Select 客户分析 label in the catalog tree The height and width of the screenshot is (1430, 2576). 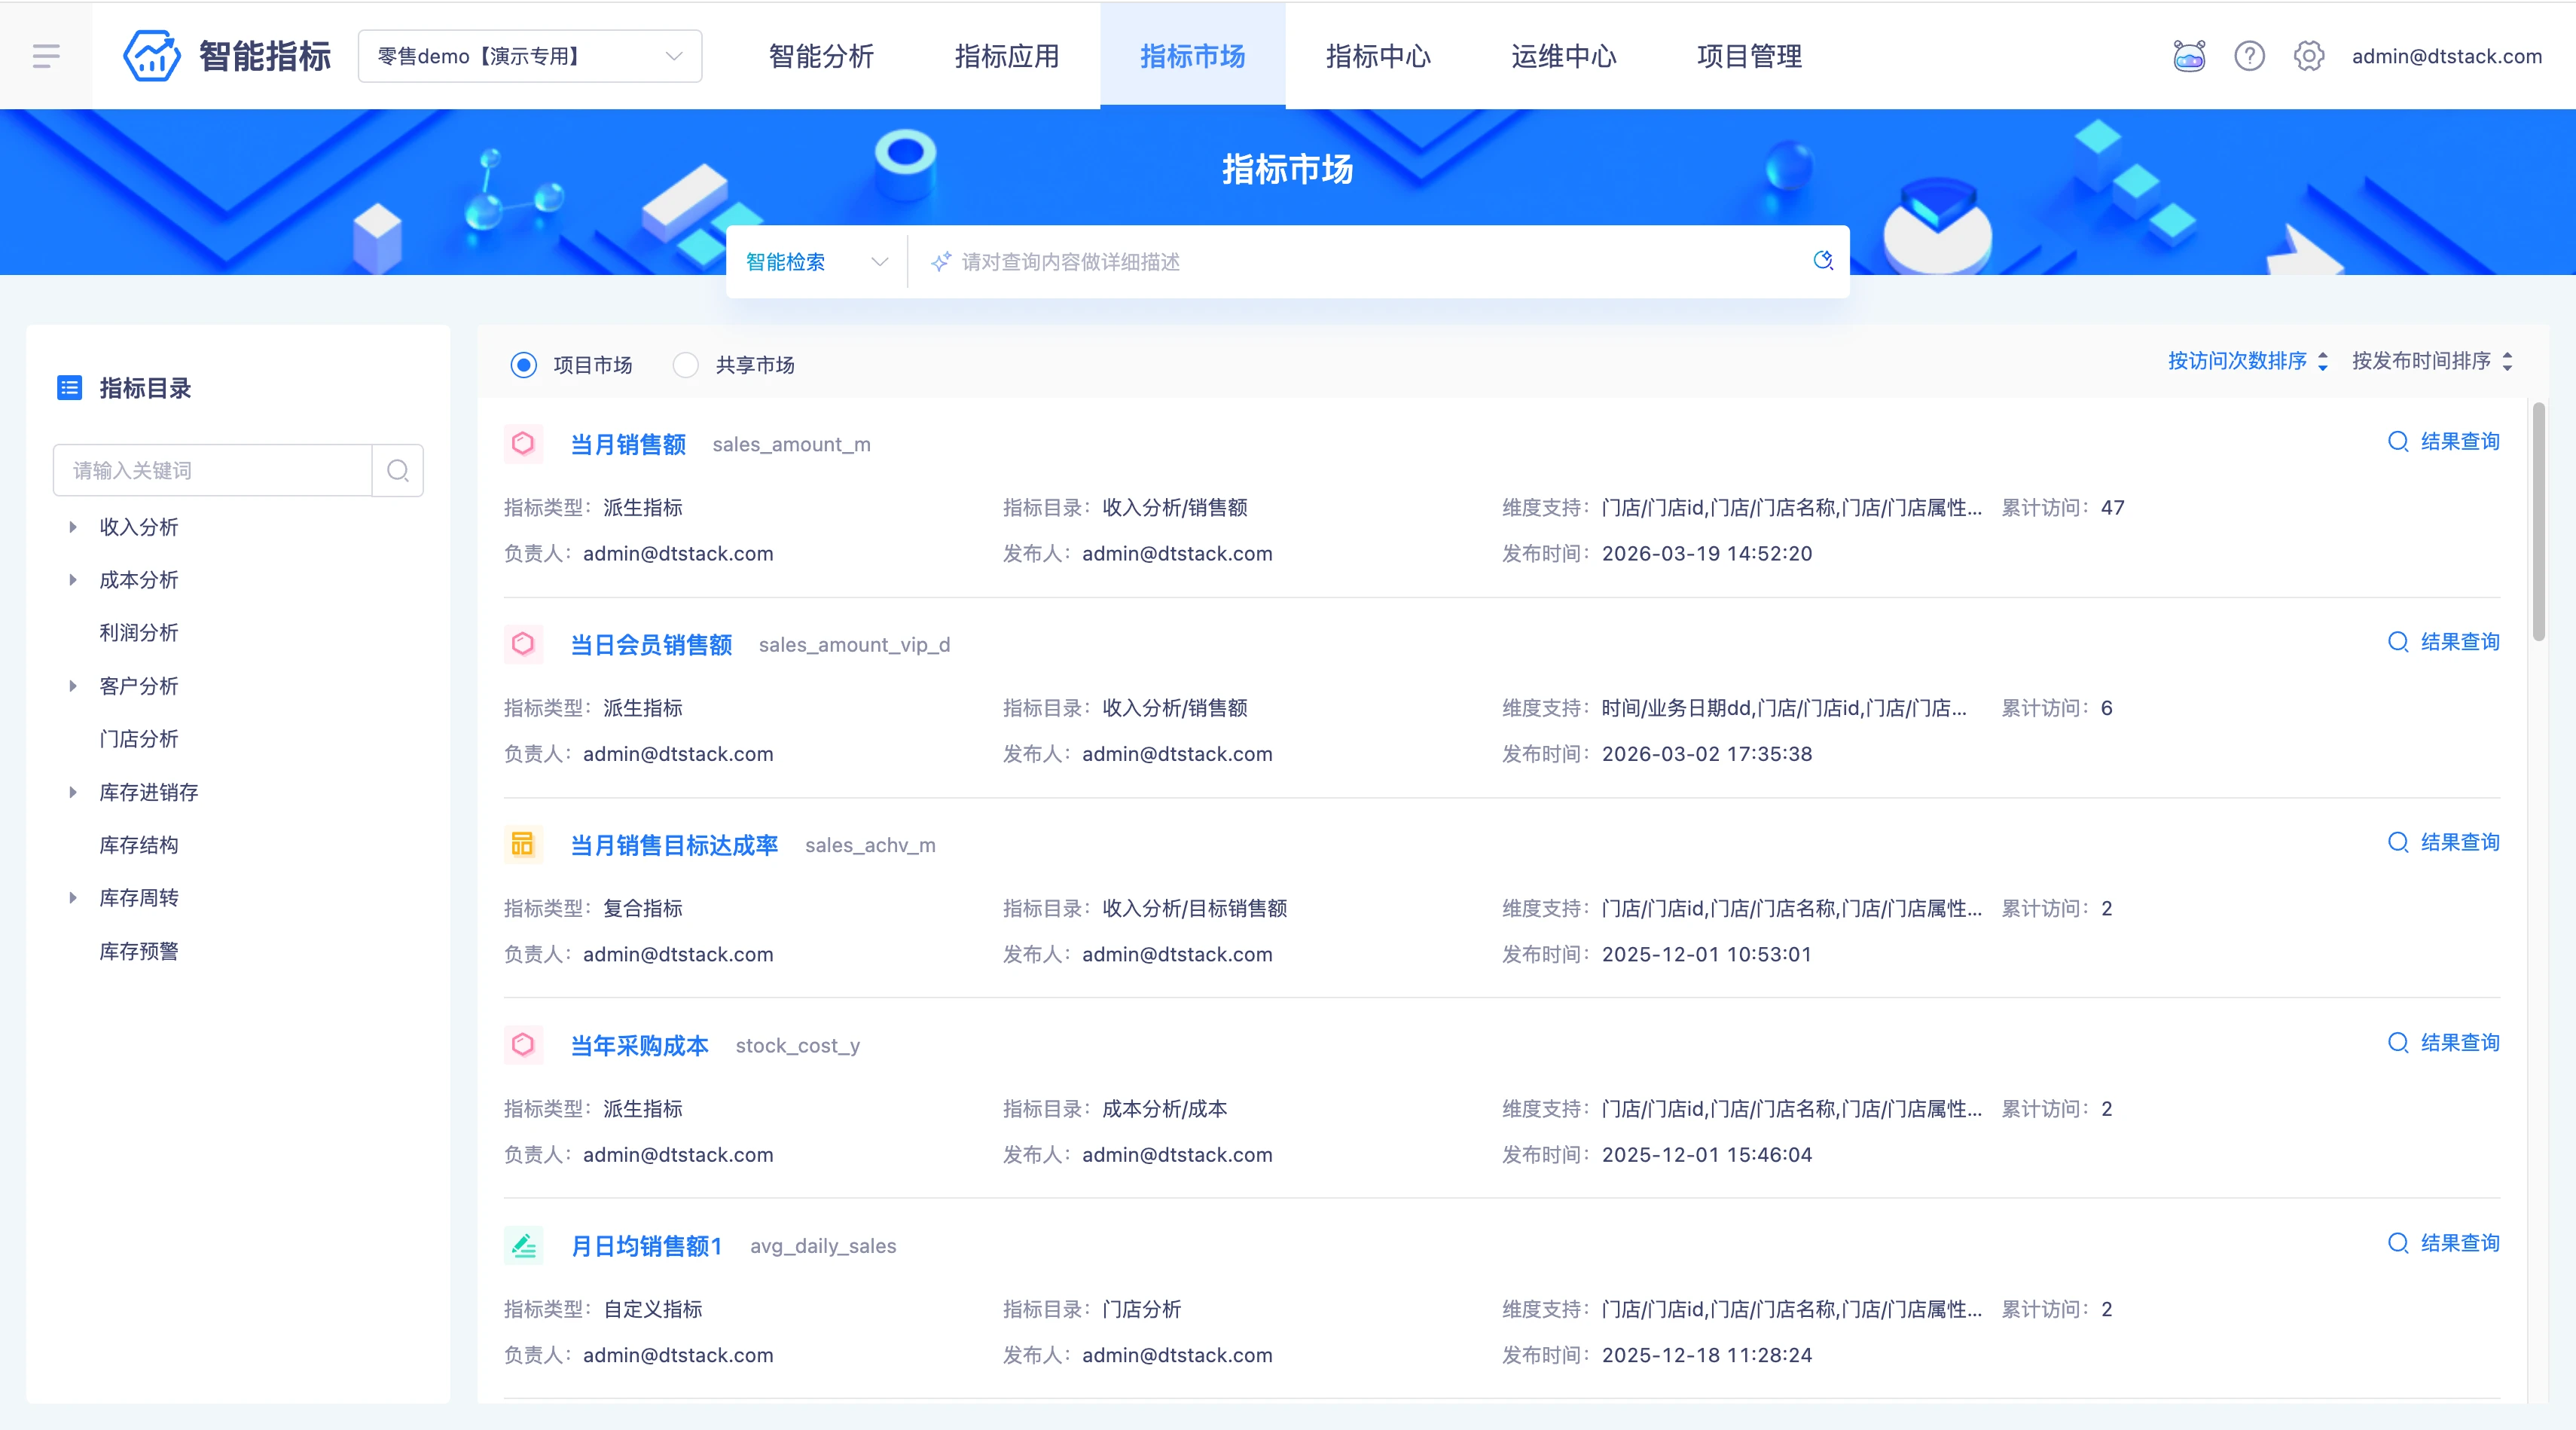point(139,686)
